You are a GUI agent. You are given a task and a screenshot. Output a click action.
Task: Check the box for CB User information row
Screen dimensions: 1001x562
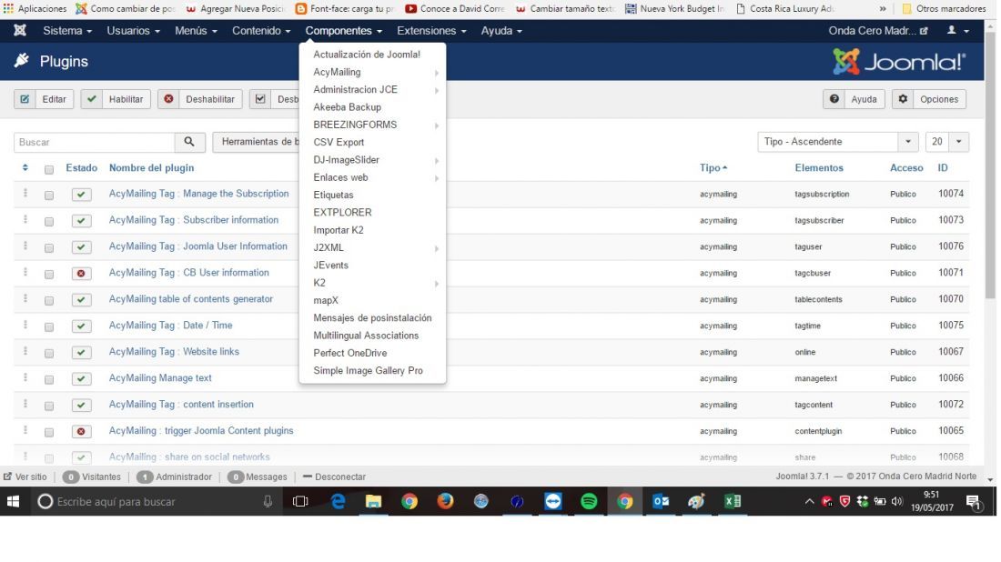coord(49,275)
